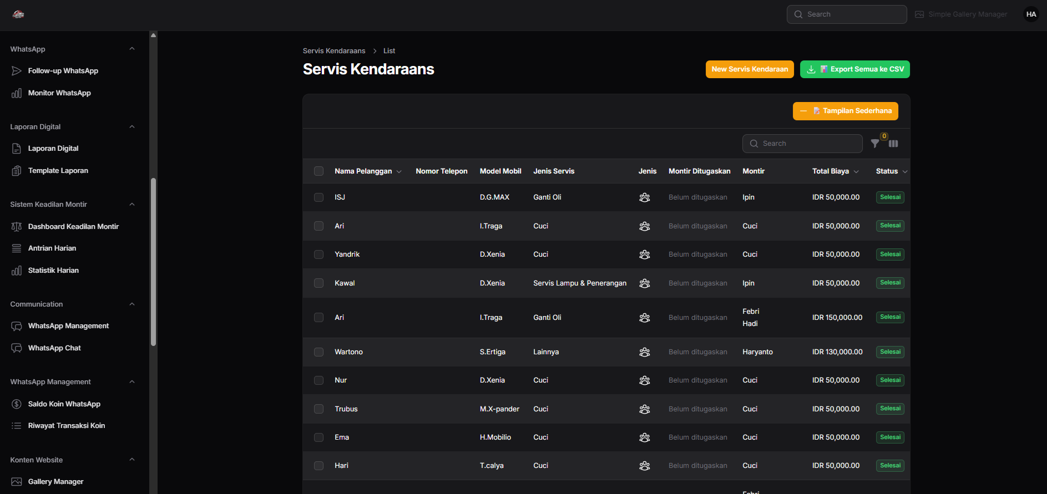Open Simple Gallery Manager link in header
The width and height of the screenshot is (1047, 494).
click(x=962, y=14)
